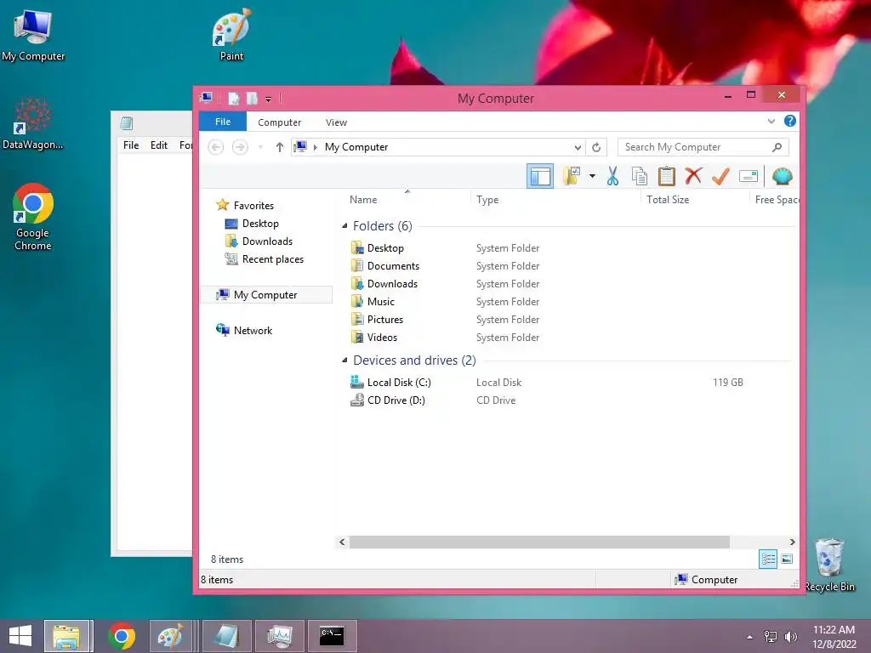Click the taskbar volume speaker icon
The height and width of the screenshot is (653, 871).
(790, 637)
